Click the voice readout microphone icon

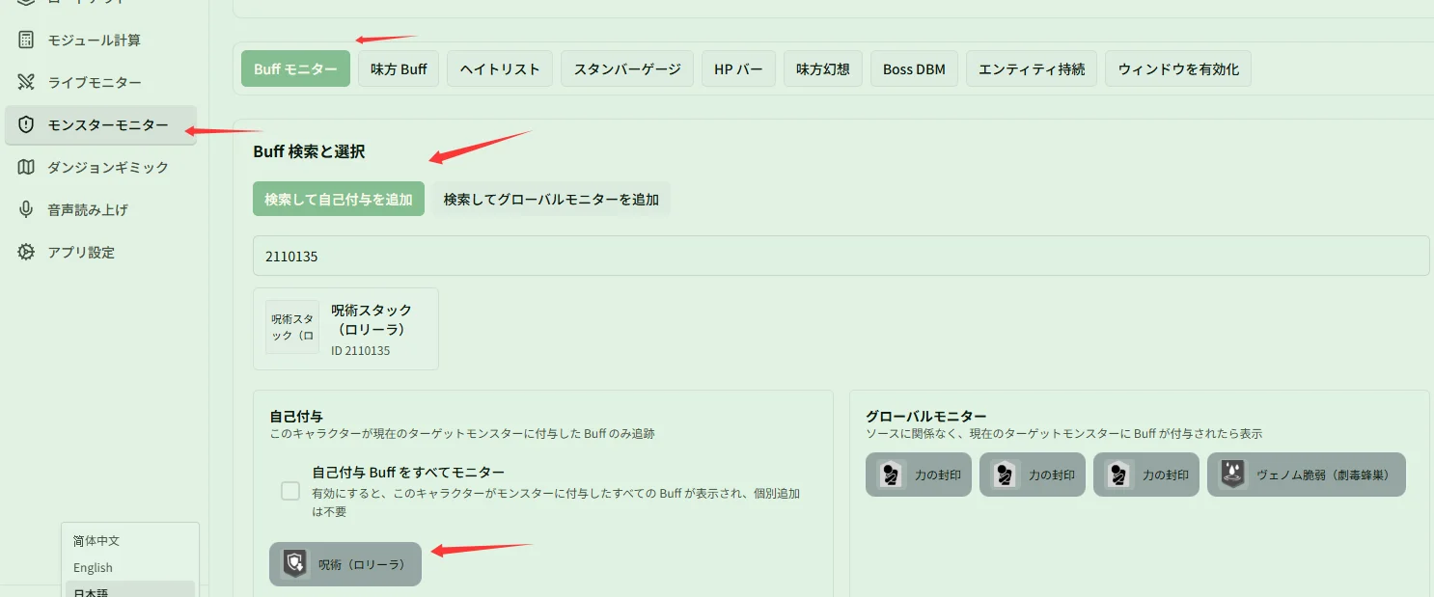coord(27,209)
